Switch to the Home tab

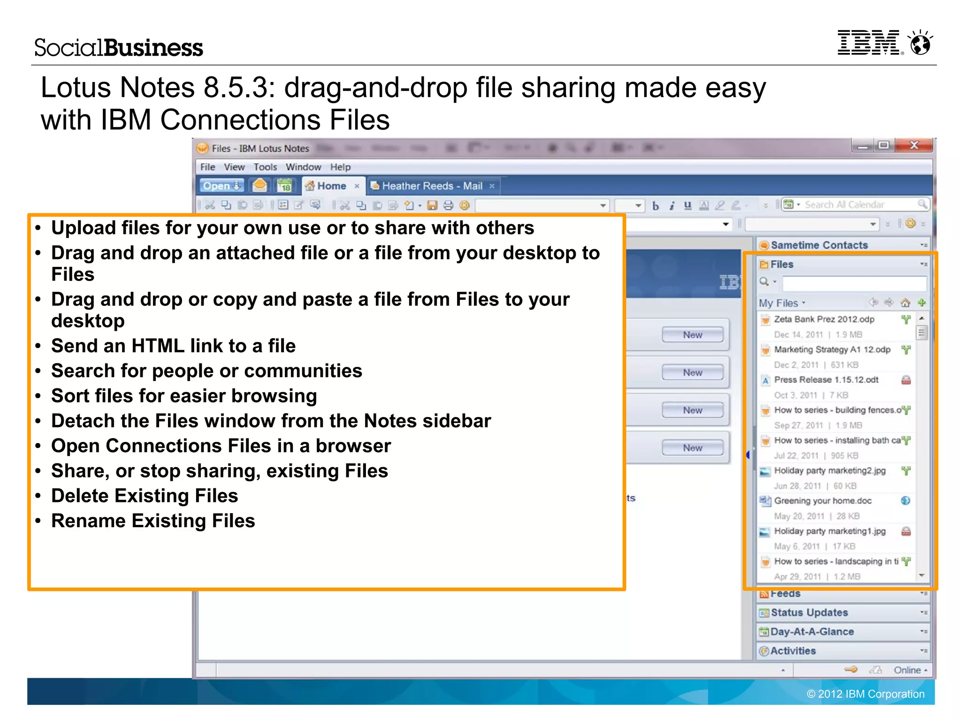coord(332,186)
